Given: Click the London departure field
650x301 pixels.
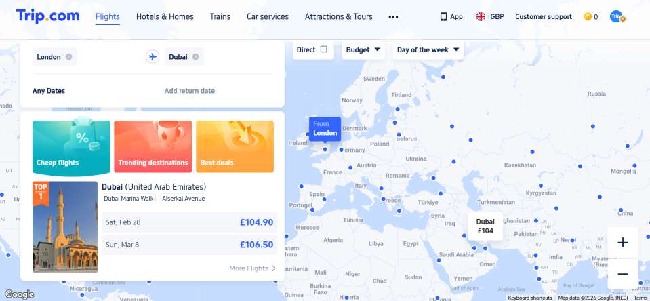Looking at the screenshot, I should [54, 57].
